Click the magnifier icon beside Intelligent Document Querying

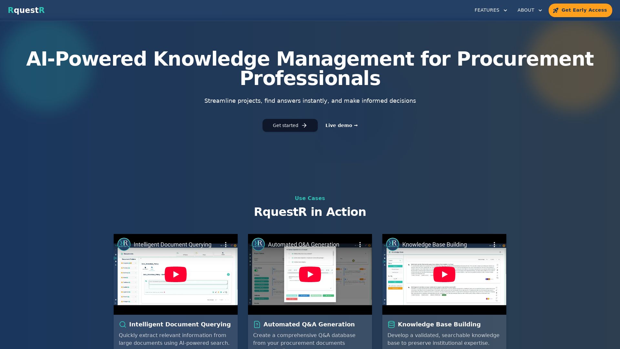123,324
